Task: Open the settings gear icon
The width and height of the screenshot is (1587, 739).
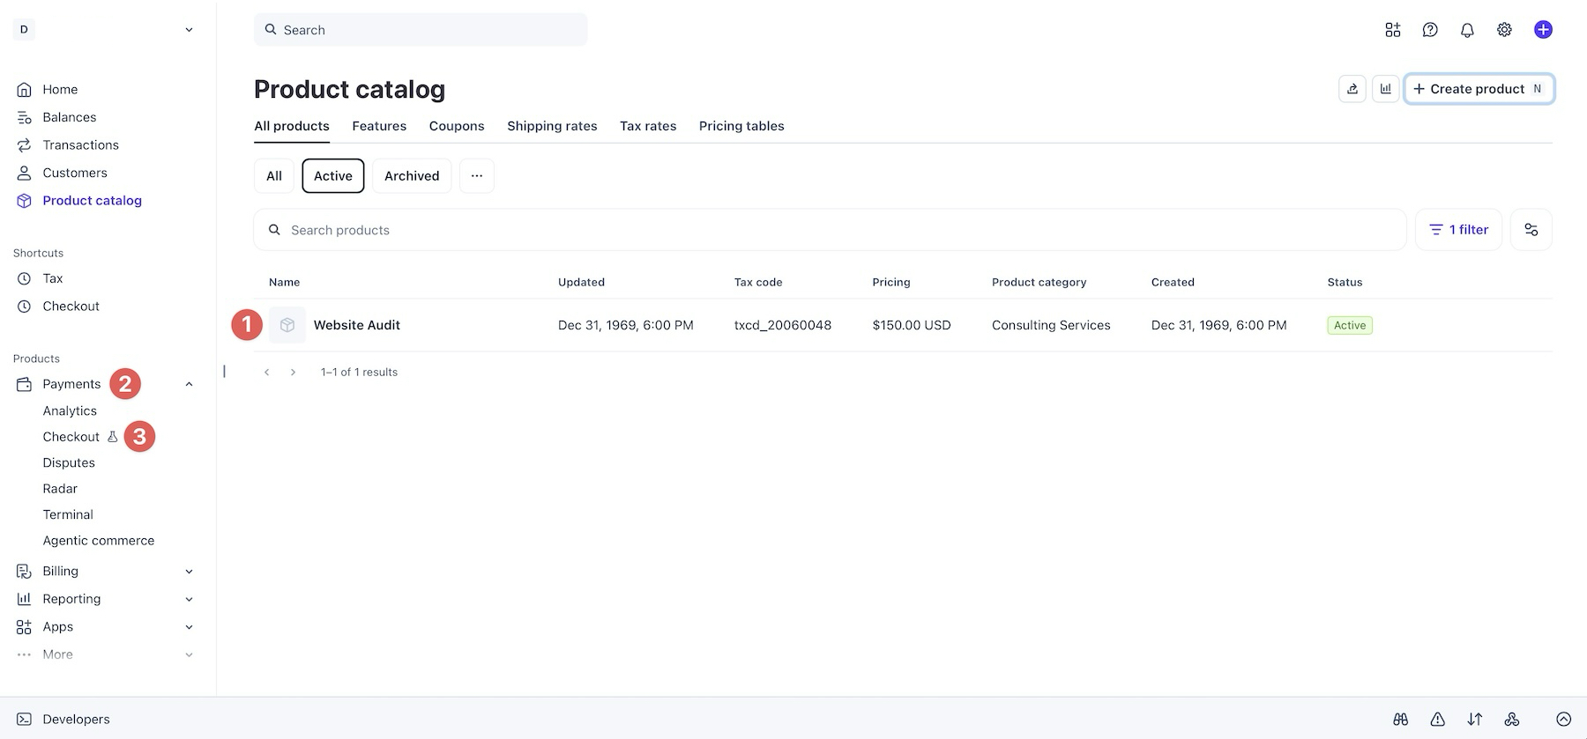Action: (1504, 30)
